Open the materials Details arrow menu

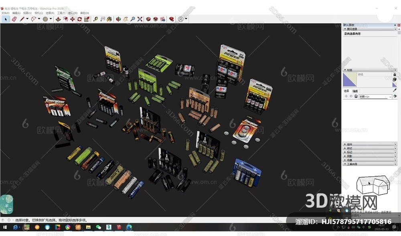click(395, 96)
